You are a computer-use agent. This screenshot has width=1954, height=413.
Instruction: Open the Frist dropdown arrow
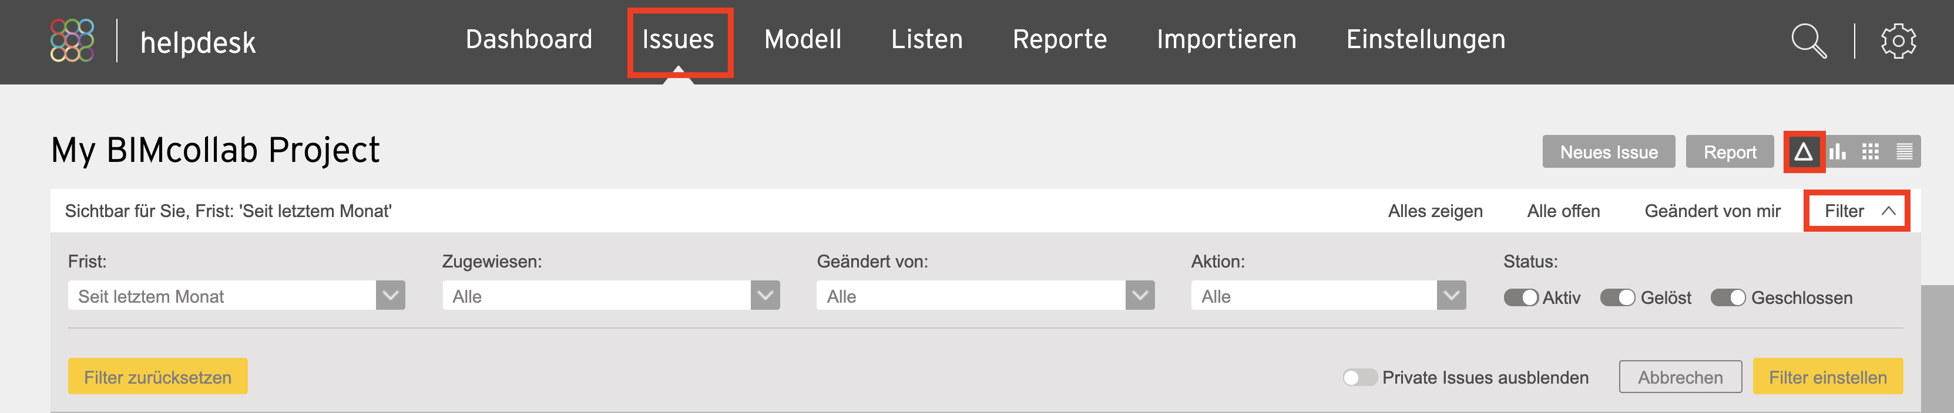(391, 296)
